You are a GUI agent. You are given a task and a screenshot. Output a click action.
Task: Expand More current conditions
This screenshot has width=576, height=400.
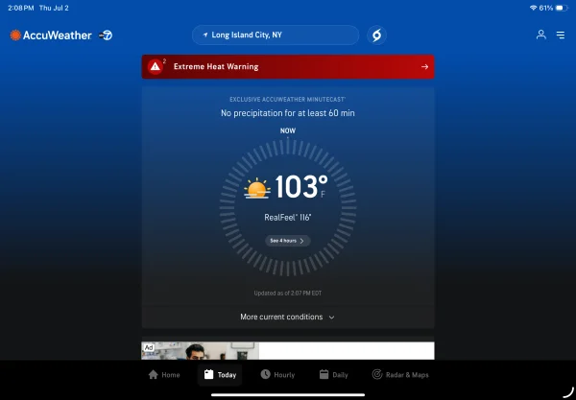coord(288,317)
